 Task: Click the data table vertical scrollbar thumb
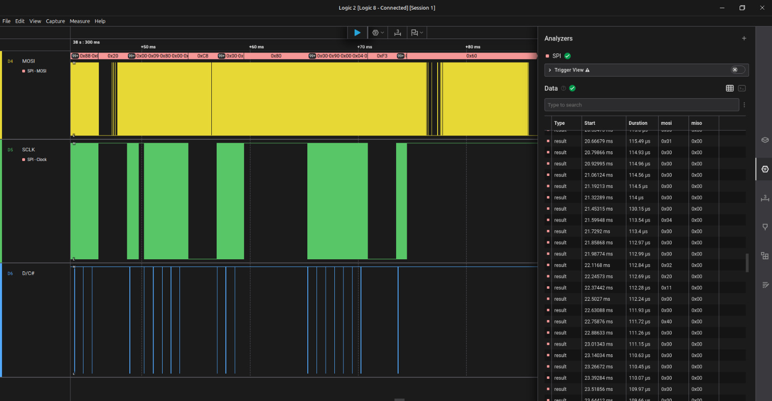(747, 263)
